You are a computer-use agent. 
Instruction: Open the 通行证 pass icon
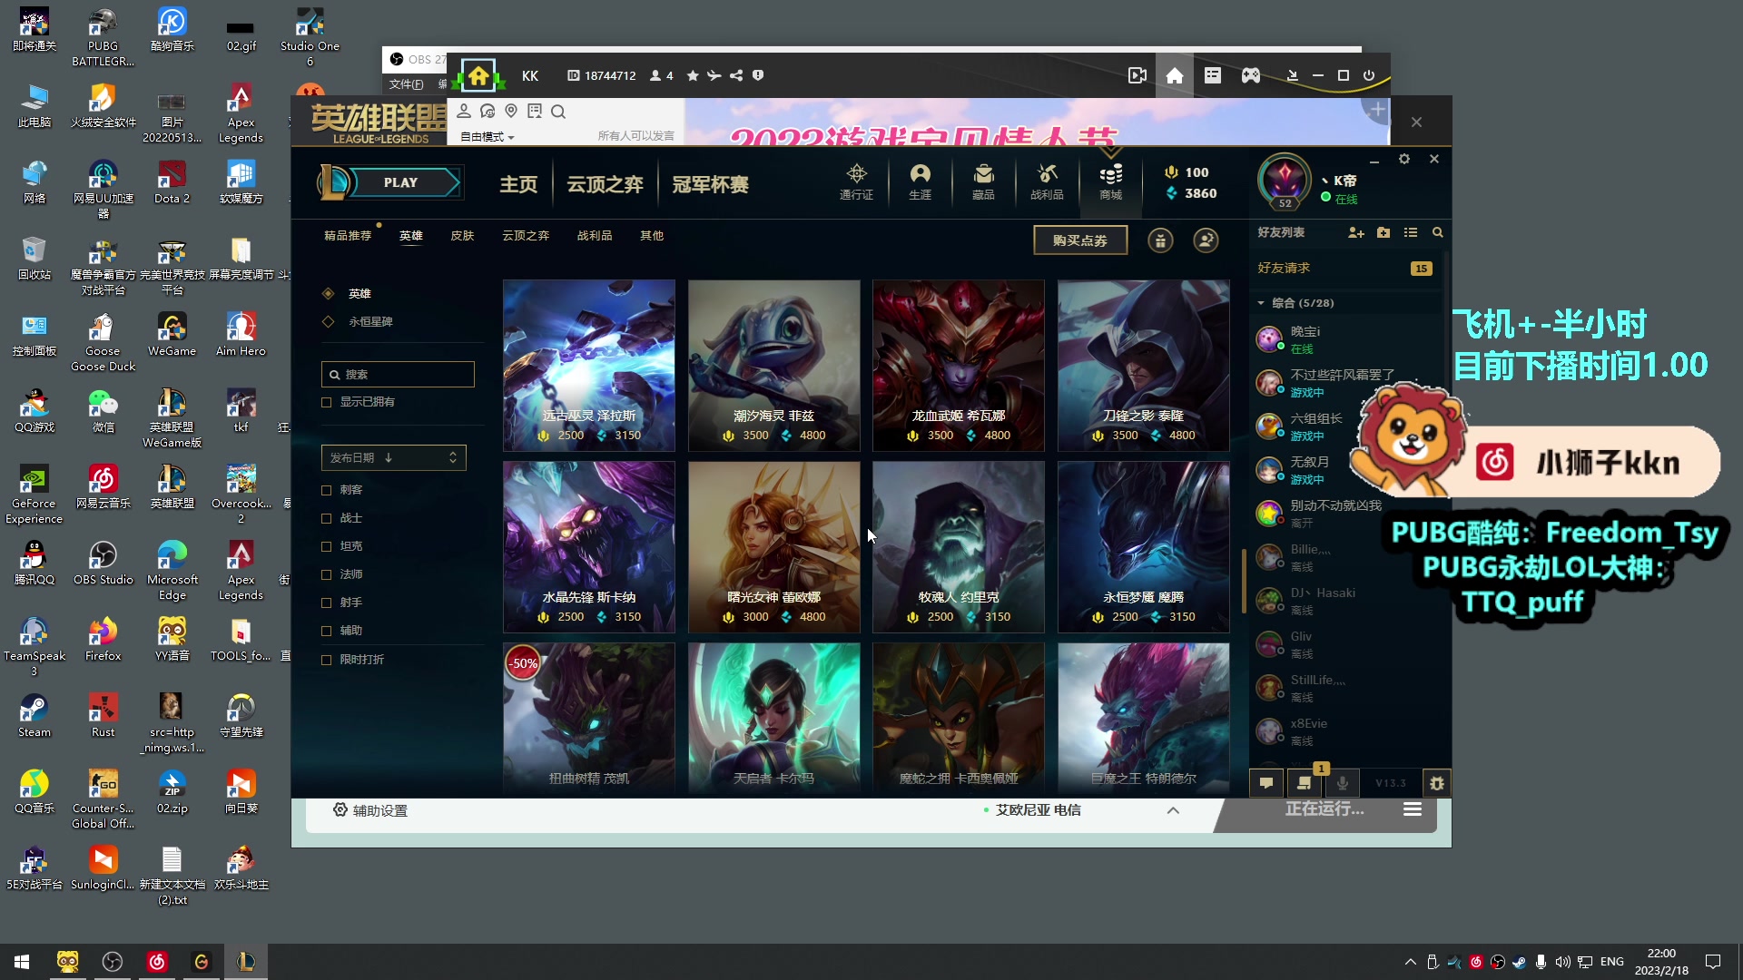pos(856,181)
